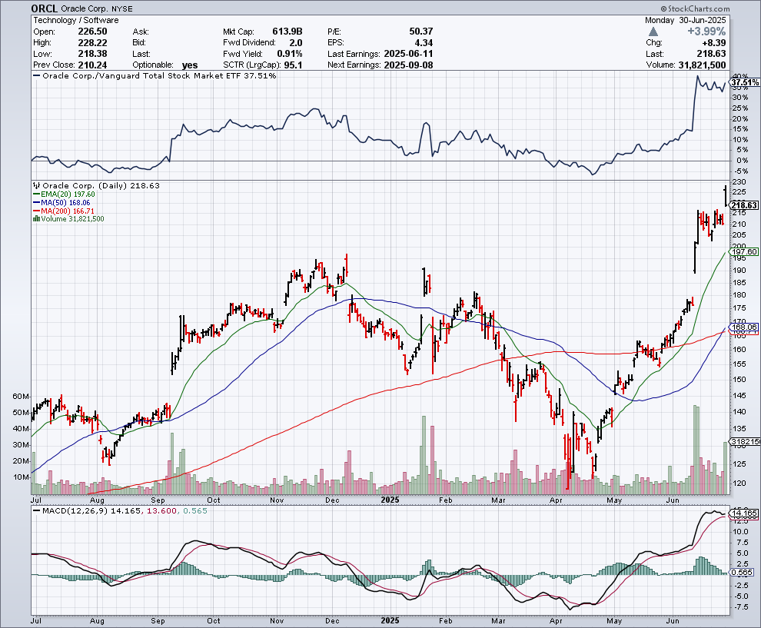This screenshot has height=628, width=761.
Task: Click the Oracle Corp./Vanguard Total Stock Market ETF legend
Action: point(155,75)
